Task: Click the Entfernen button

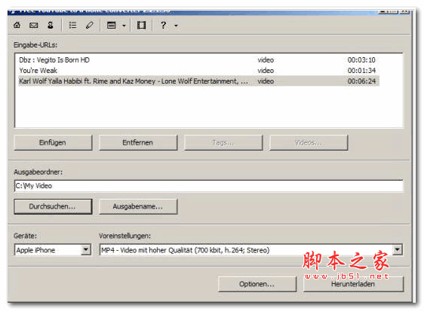Action: [138, 142]
